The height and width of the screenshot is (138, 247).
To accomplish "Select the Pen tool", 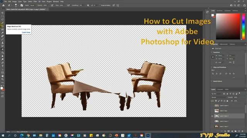I will (2, 62).
